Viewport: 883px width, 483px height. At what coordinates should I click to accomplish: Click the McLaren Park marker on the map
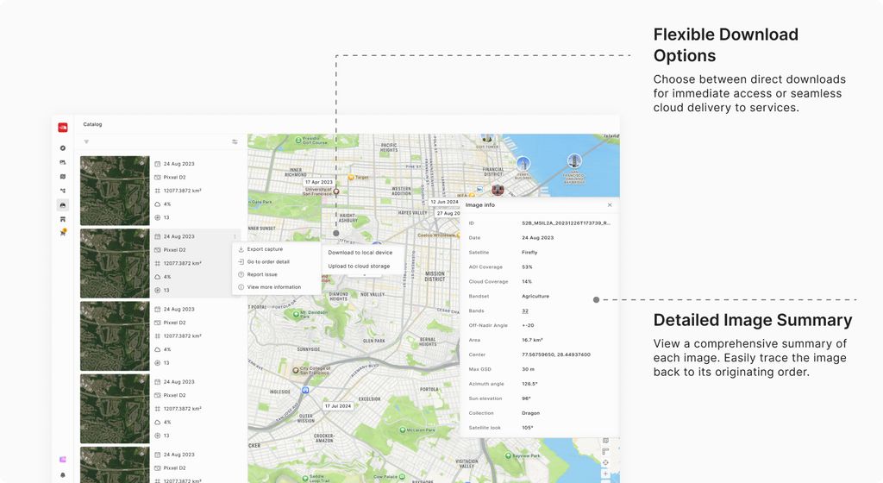point(402,430)
